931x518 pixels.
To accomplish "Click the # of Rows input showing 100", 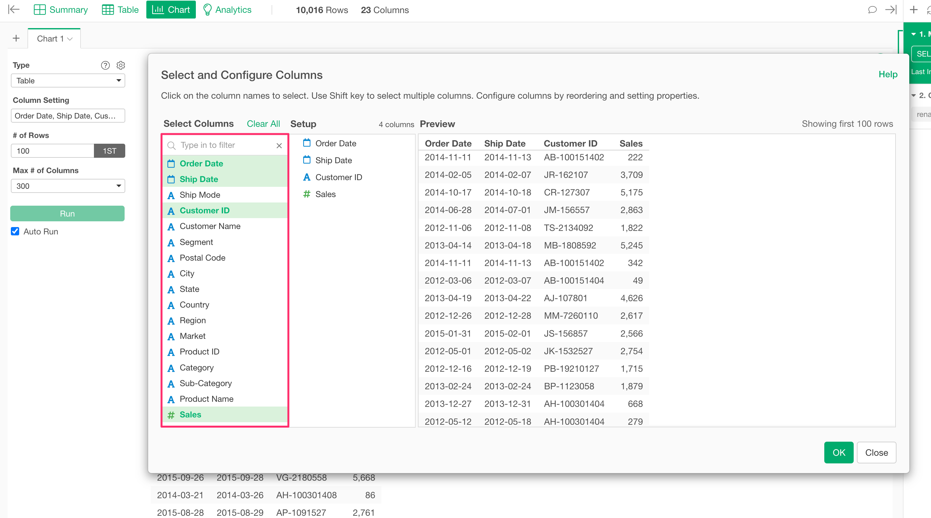I will [52, 151].
